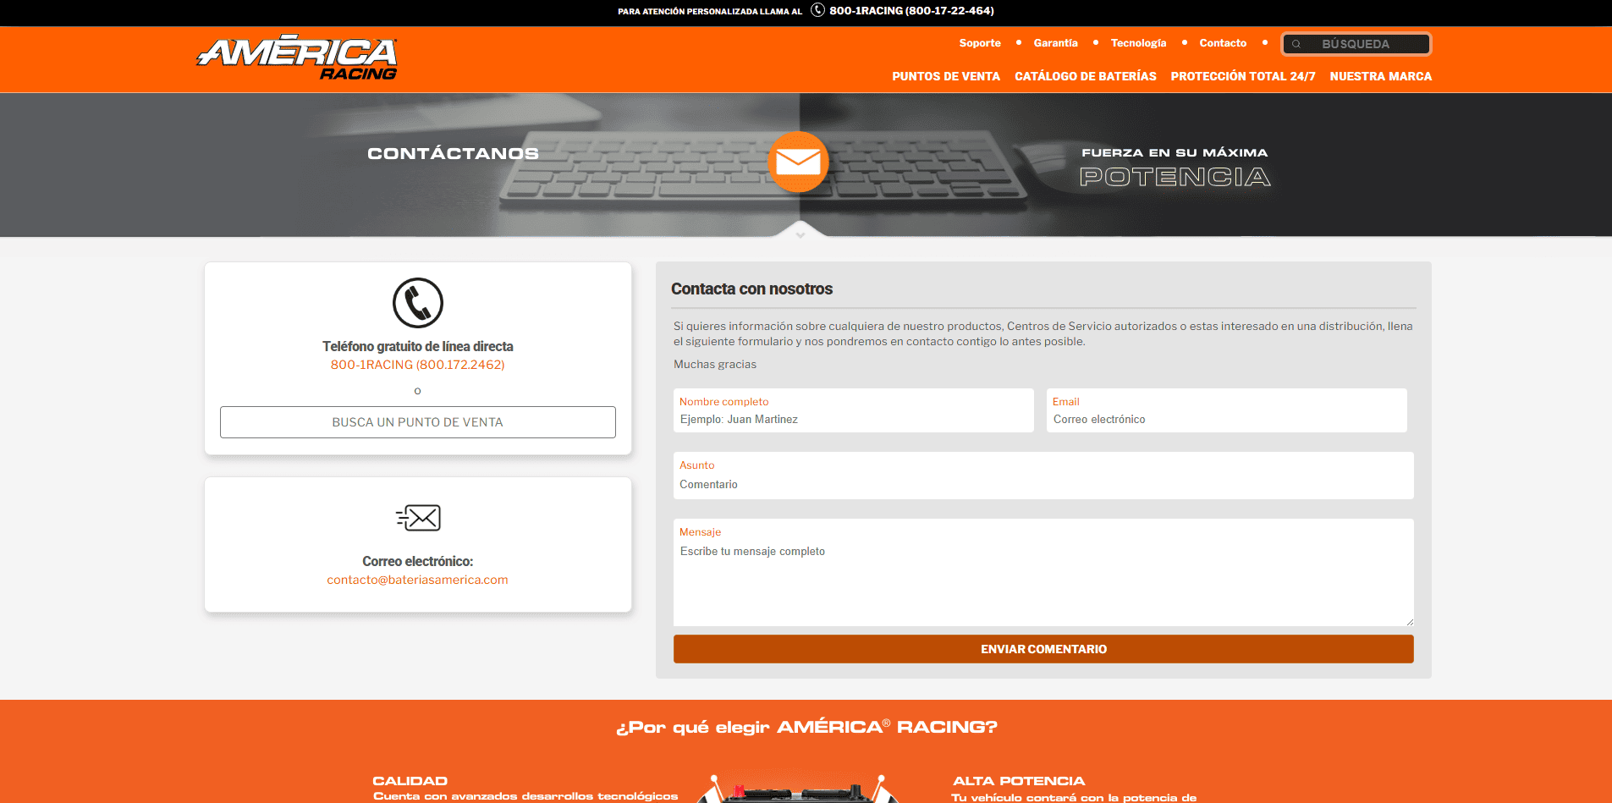Focus the Nombre completo input field

[853, 420]
